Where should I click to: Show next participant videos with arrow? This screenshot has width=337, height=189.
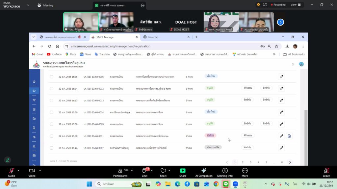pyautogui.click(x=280, y=22)
